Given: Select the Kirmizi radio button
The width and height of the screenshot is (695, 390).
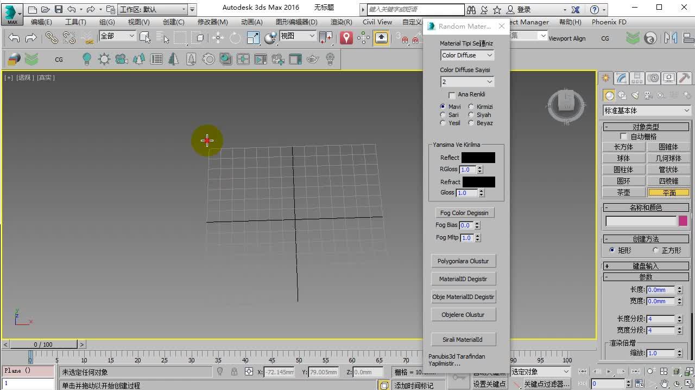Looking at the screenshot, I should (471, 107).
